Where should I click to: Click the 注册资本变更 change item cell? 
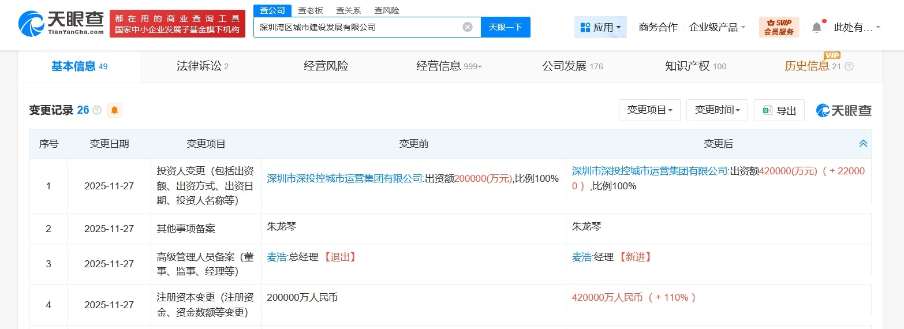point(206,305)
